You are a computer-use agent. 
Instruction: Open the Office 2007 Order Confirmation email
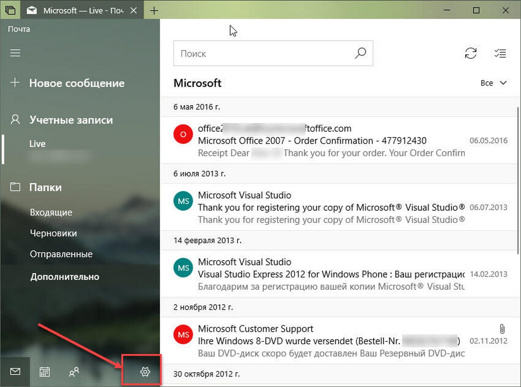pos(340,141)
